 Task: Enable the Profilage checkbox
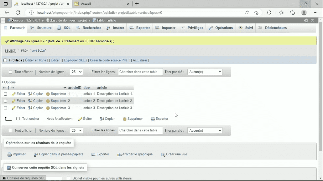click(5, 60)
